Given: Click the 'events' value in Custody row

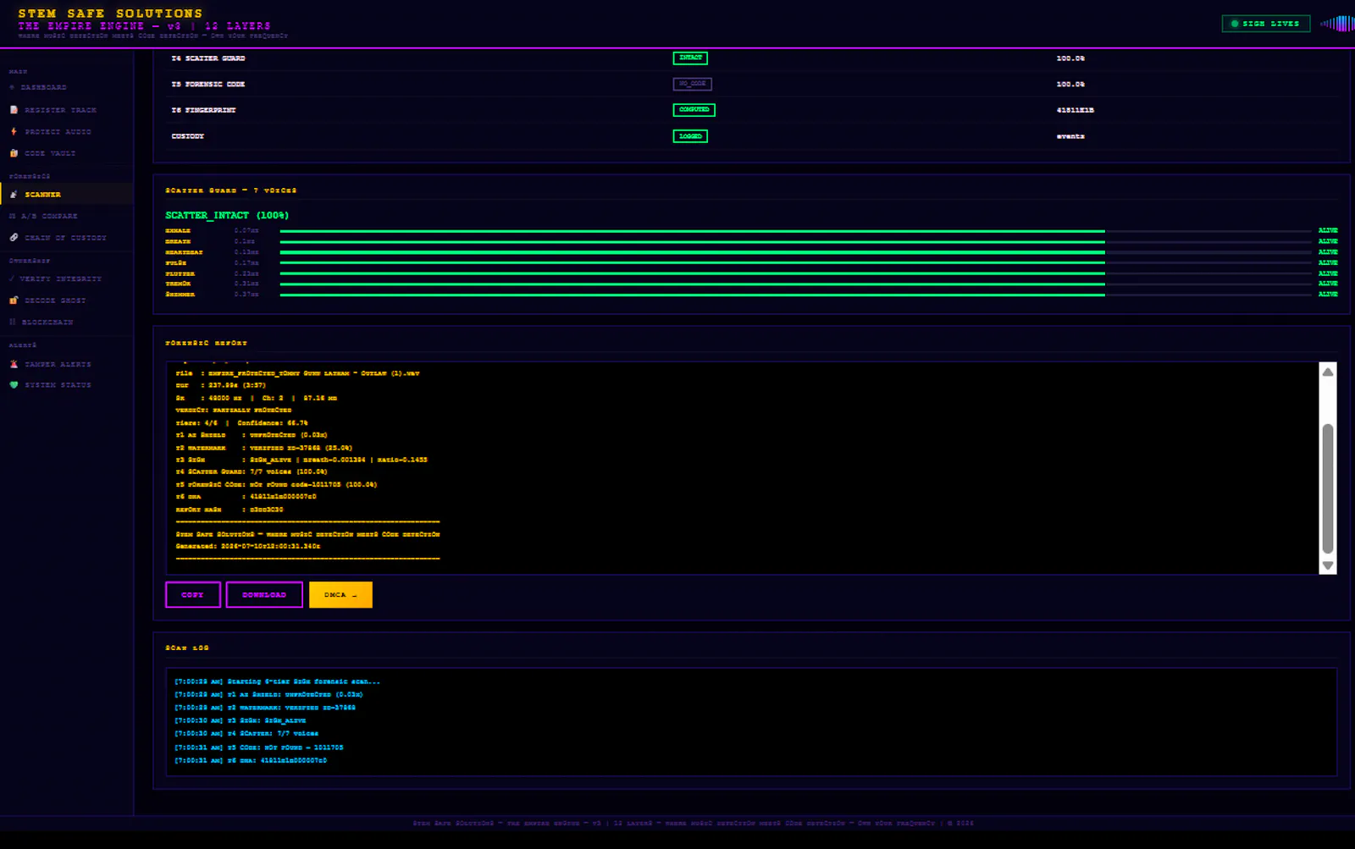Looking at the screenshot, I should [1070, 136].
